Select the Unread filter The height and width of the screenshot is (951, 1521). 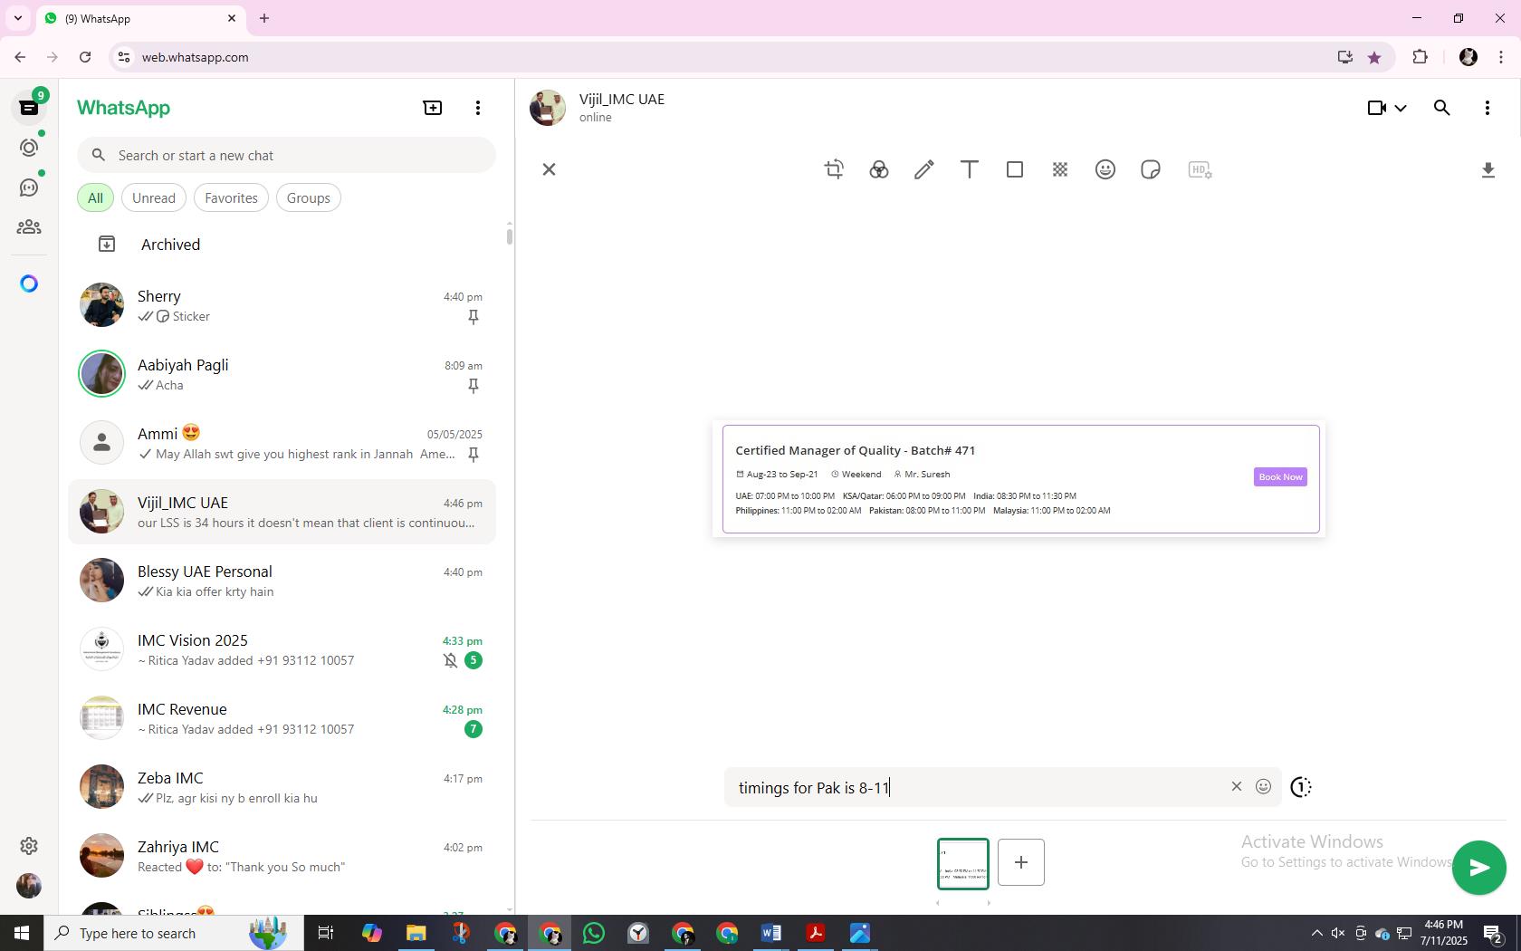pos(154,197)
